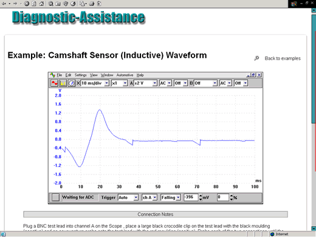Select the meter gauge view icon
This screenshot has height=237, width=316.
[x=71, y=83]
